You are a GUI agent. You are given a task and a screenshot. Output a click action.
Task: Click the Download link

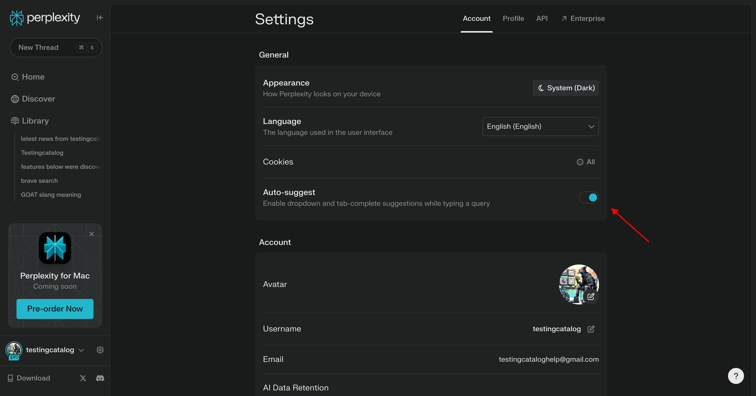[29, 378]
